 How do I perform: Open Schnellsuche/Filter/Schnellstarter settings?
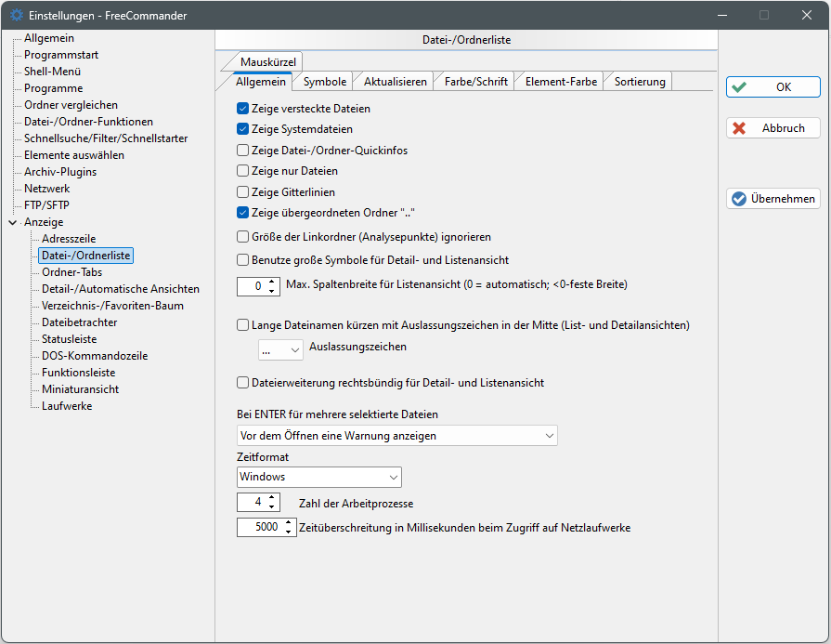(106, 138)
